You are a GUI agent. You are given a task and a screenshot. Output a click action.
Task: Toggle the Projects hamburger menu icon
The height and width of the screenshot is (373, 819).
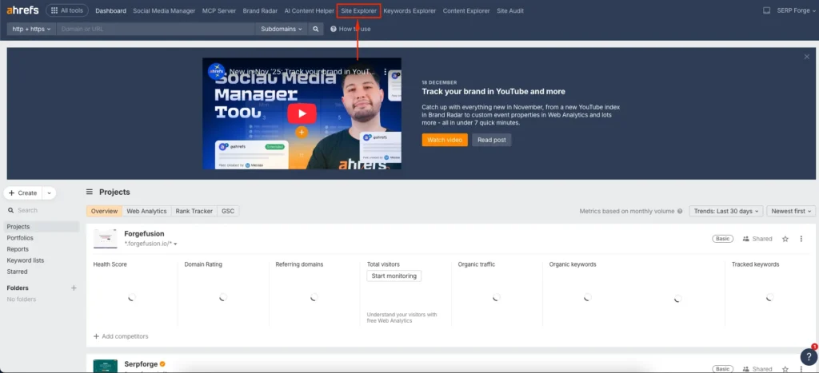[x=90, y=192]
